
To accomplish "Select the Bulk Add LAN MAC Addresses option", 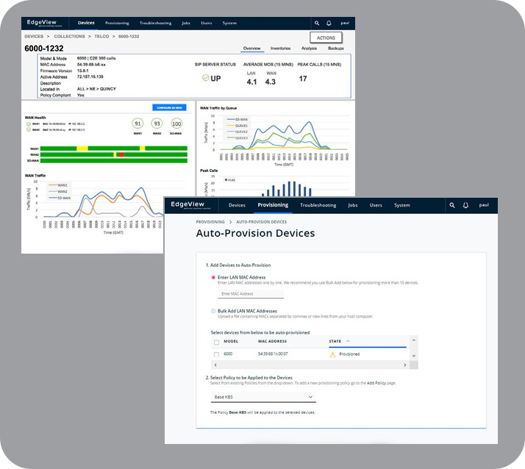I will click(213, 311).
